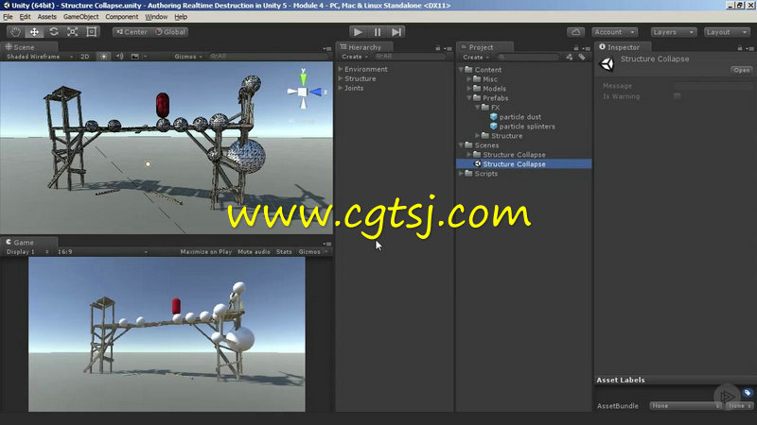The width and height of the screenshot is (757, 425).
Task: Expand the Structure object in Hierarchy
Action: [x=341, y=78]
